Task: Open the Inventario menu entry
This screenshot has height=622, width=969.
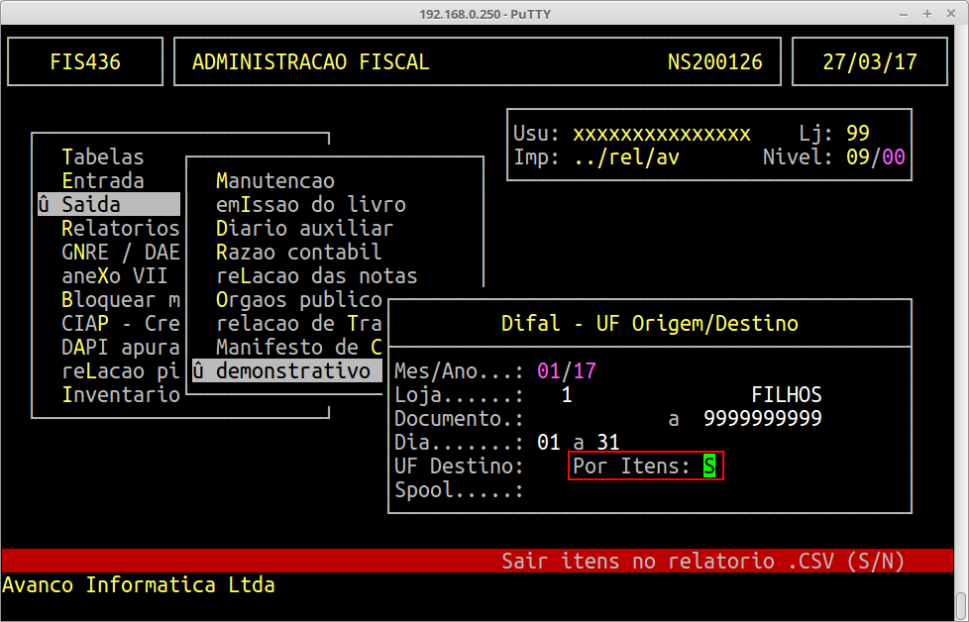Action: [x=120, y=395]
